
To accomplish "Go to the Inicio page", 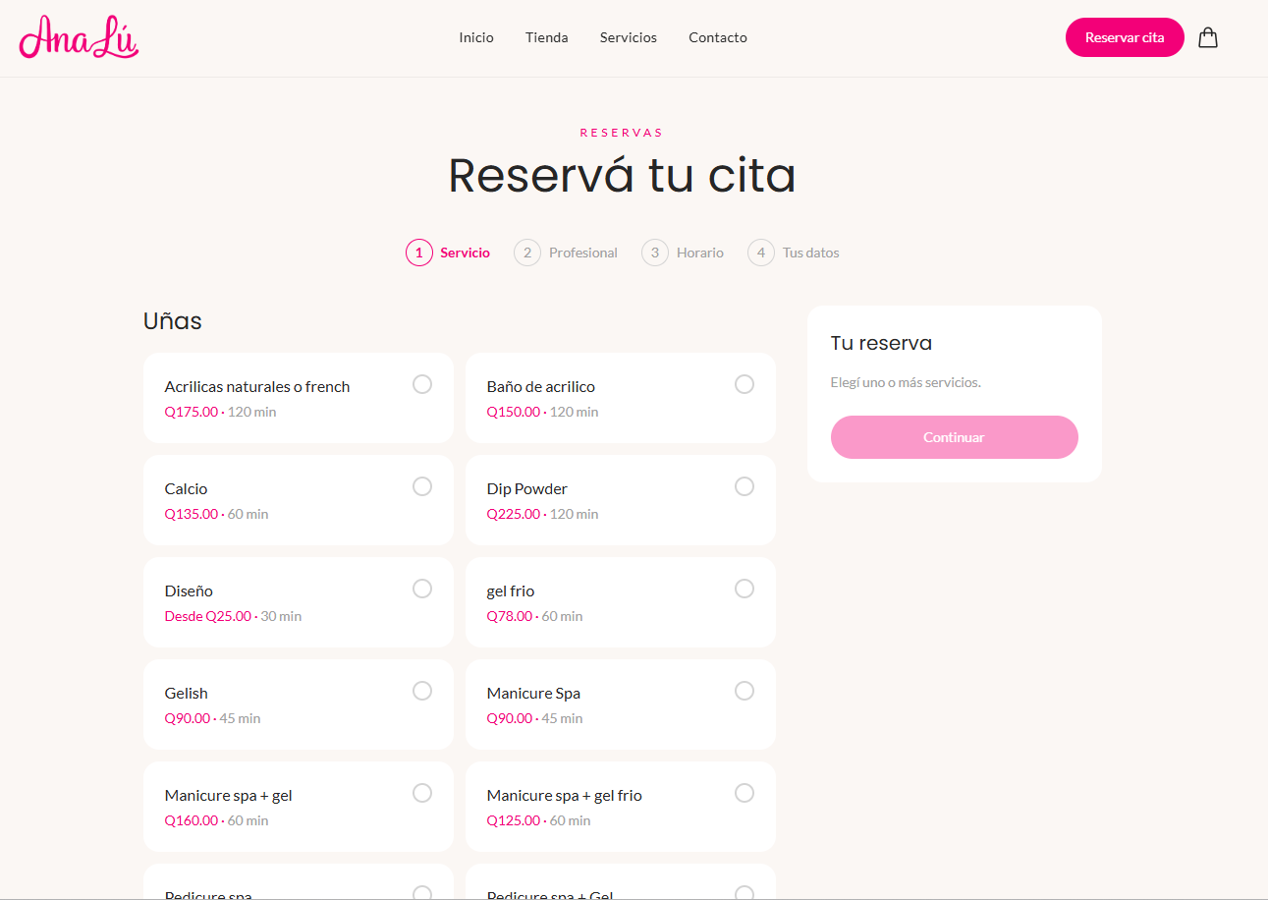I will click(476, 37).
